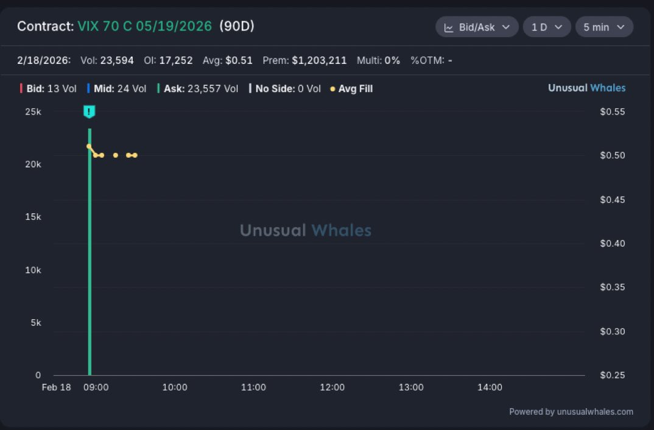Click the line chart icon in Bid/Ask button

tap(449, 28)
